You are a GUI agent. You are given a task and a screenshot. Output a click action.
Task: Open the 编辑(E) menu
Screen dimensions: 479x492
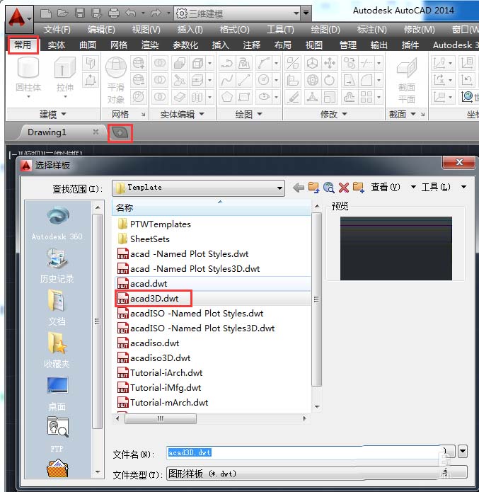pyautogui.click(x=101, y=30)
